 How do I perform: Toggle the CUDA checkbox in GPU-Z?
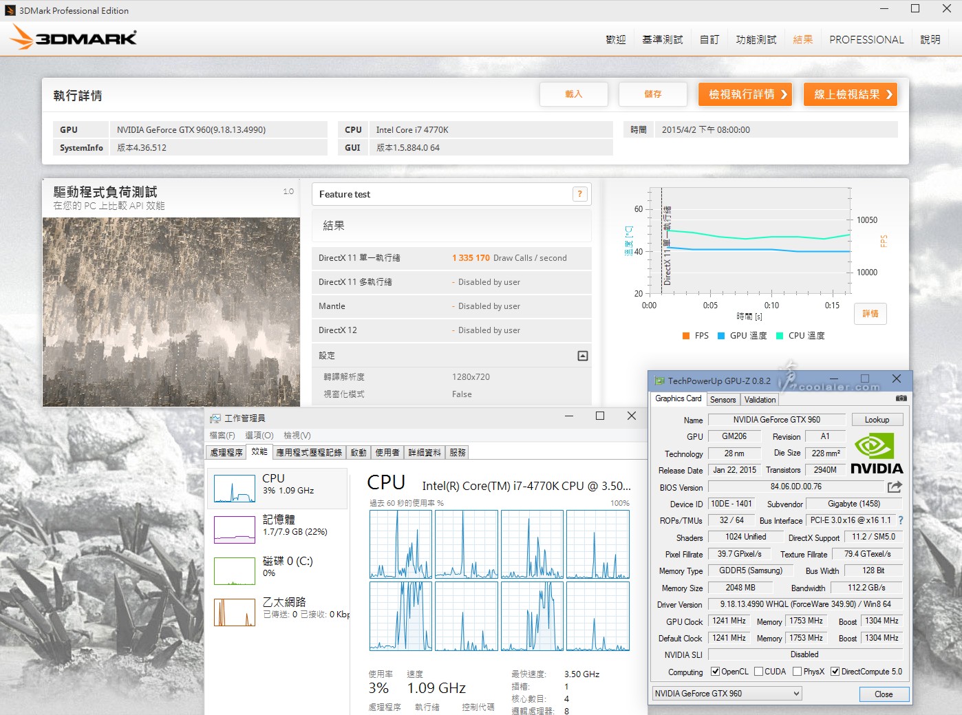coord(759,672)
